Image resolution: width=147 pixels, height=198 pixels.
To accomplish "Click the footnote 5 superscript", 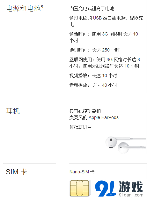I will click(x=42, y=7).
